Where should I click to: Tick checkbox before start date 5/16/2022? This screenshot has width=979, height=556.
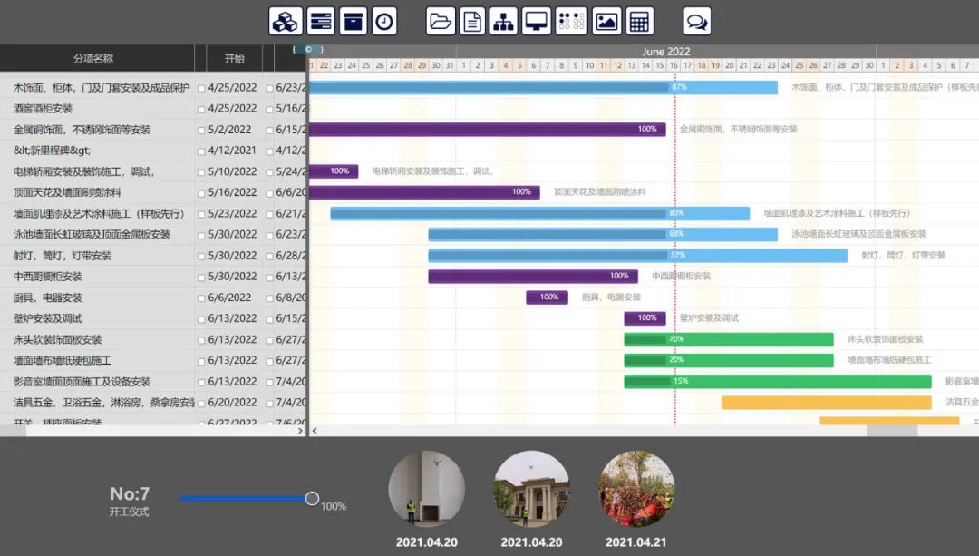click(201, 194)
